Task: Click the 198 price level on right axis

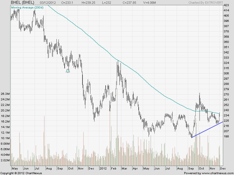Action: coord(226,136)
